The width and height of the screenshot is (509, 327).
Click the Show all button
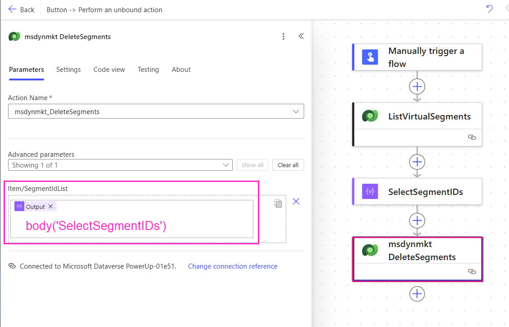pyautogui.click(x=252, y=165)
